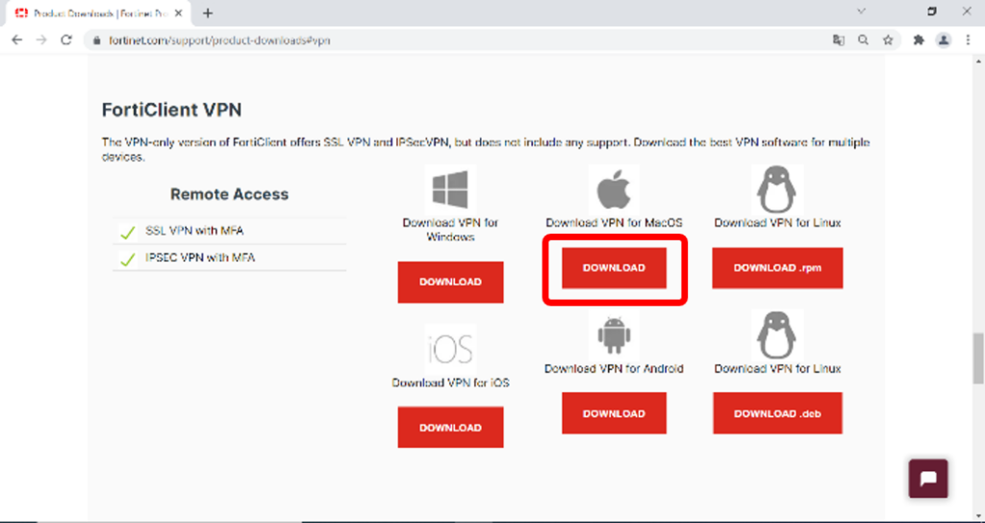
Task: Click the Apple logo for MacOS
Action: point(613,188)
